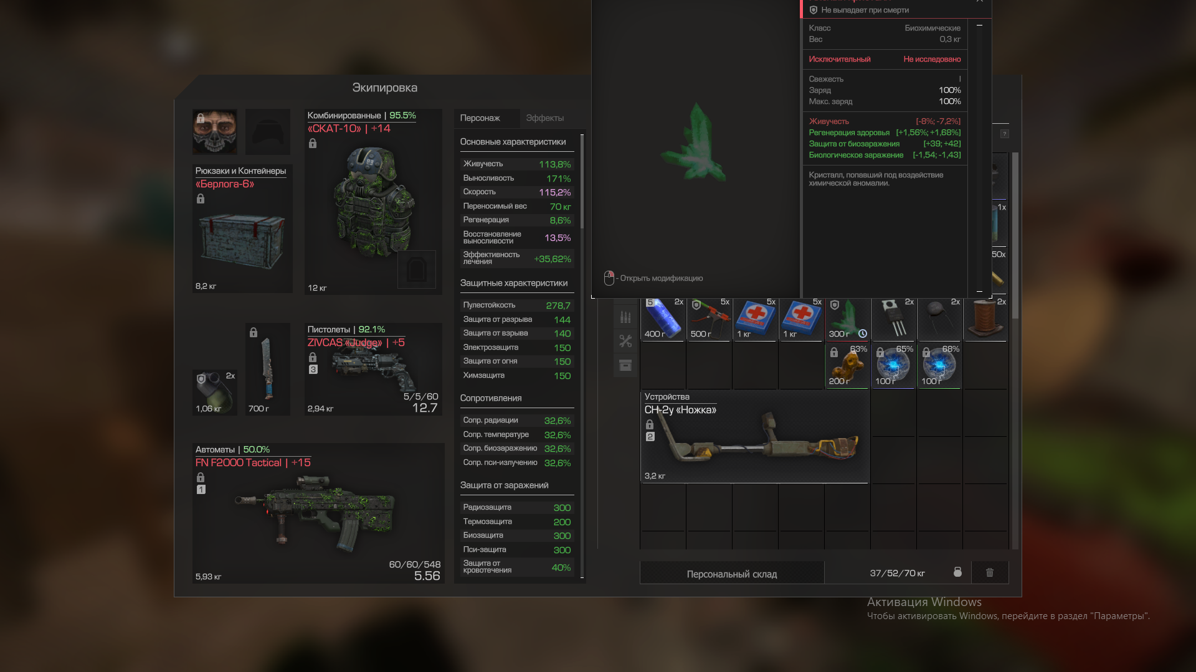This screenshot has width=1196, height=672.
Task: Click the Эффективность лечения +35,62% row
Action: click(x=516, y=258)
